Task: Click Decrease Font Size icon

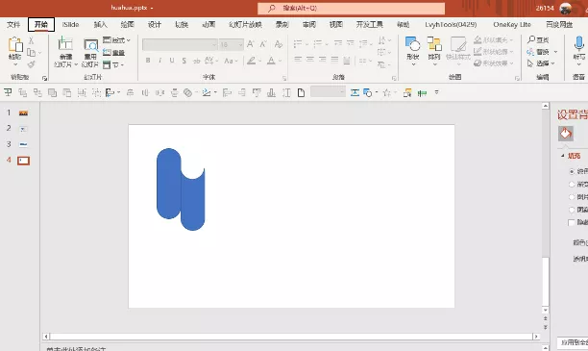Action: (263, 44)
